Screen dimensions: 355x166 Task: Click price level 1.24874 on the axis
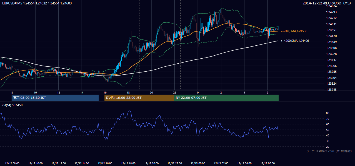(x=331, y=6)
